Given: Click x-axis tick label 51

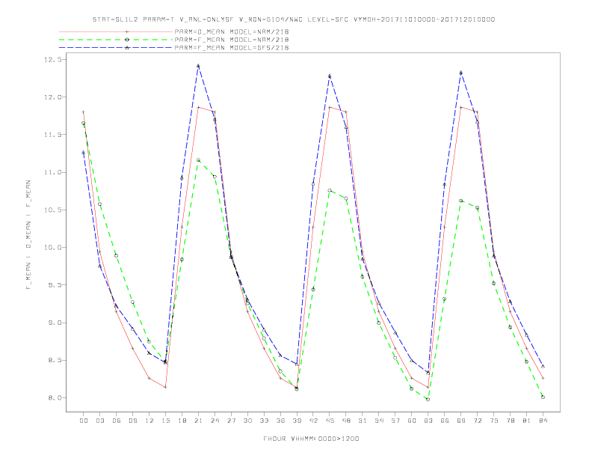Looking at the screenshot, I should (363, 421).
